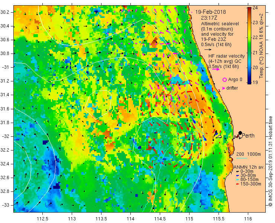Screen dimensions: 275x223
Task: Click the 31.6 latitude axis label
Action: pyautogui.click(x=5, y=109)
